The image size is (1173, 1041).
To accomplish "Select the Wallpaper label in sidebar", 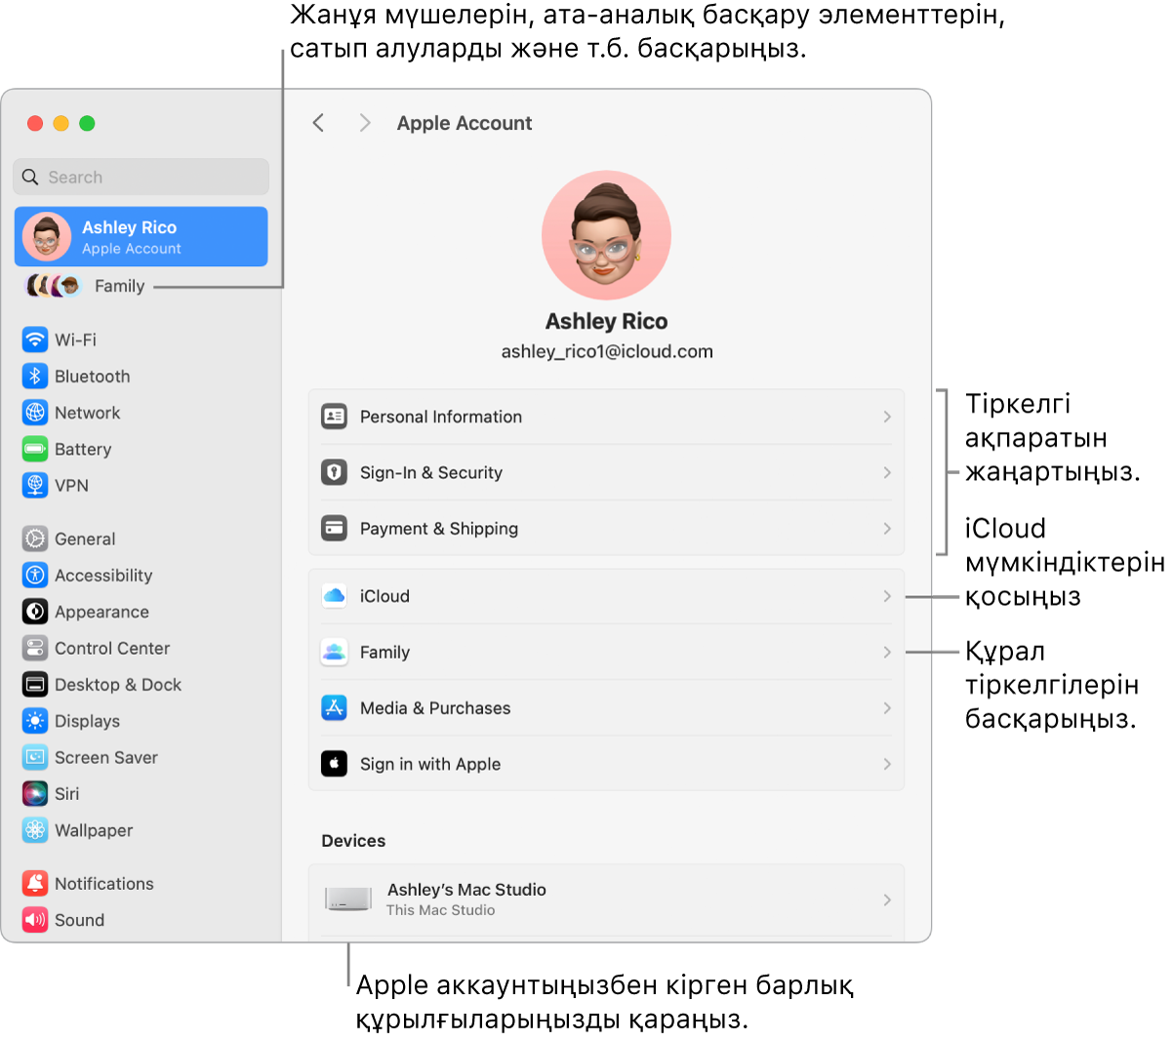I will (94, 830).
